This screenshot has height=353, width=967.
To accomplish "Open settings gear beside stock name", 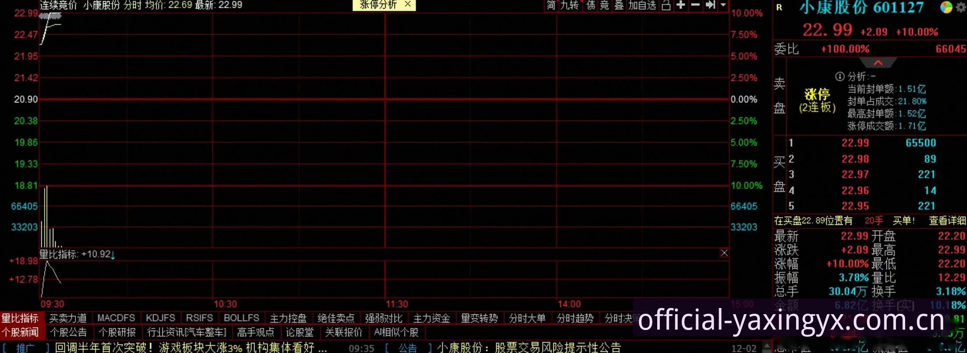I will (x=961, y=8).
